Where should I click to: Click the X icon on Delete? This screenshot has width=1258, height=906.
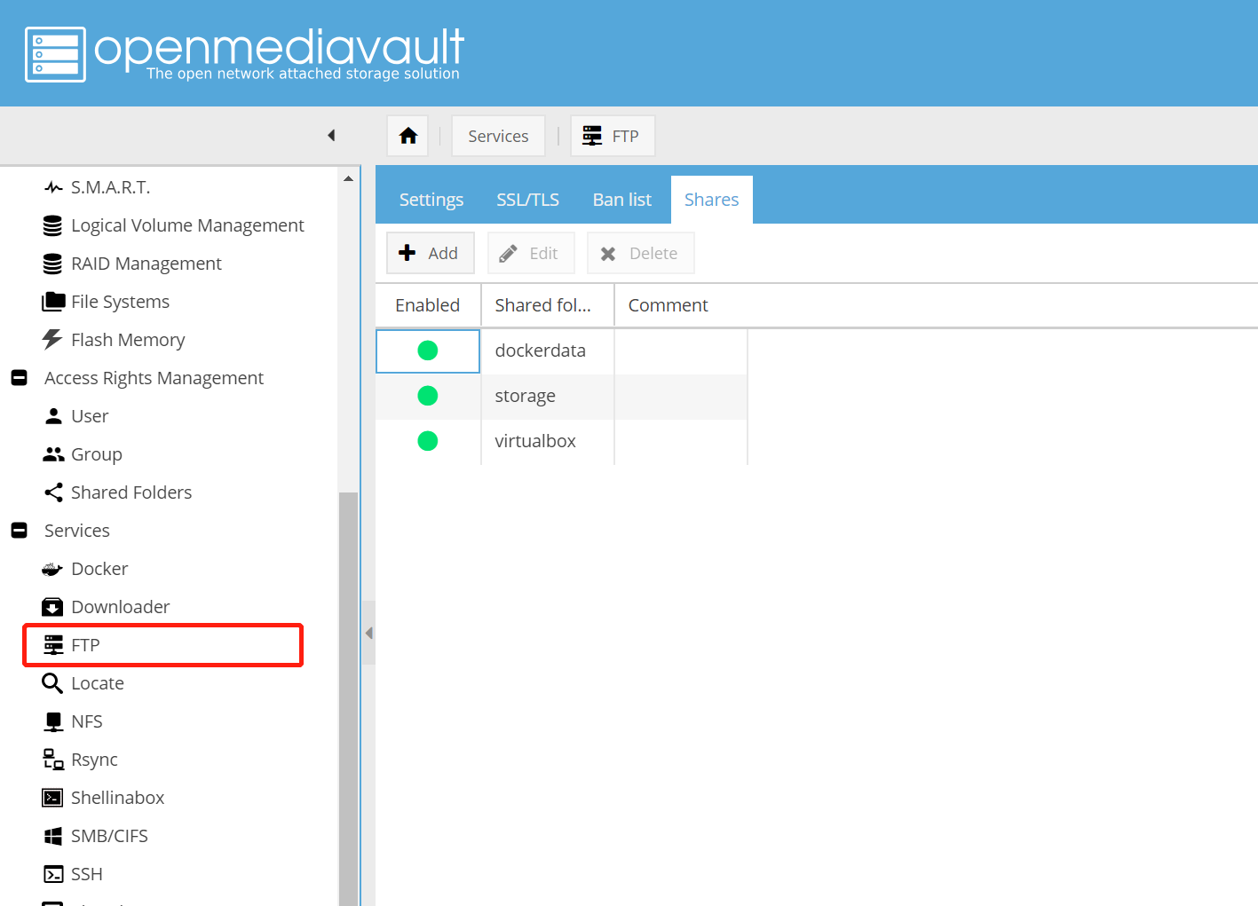pyautogui.click(x=608, y=254)
